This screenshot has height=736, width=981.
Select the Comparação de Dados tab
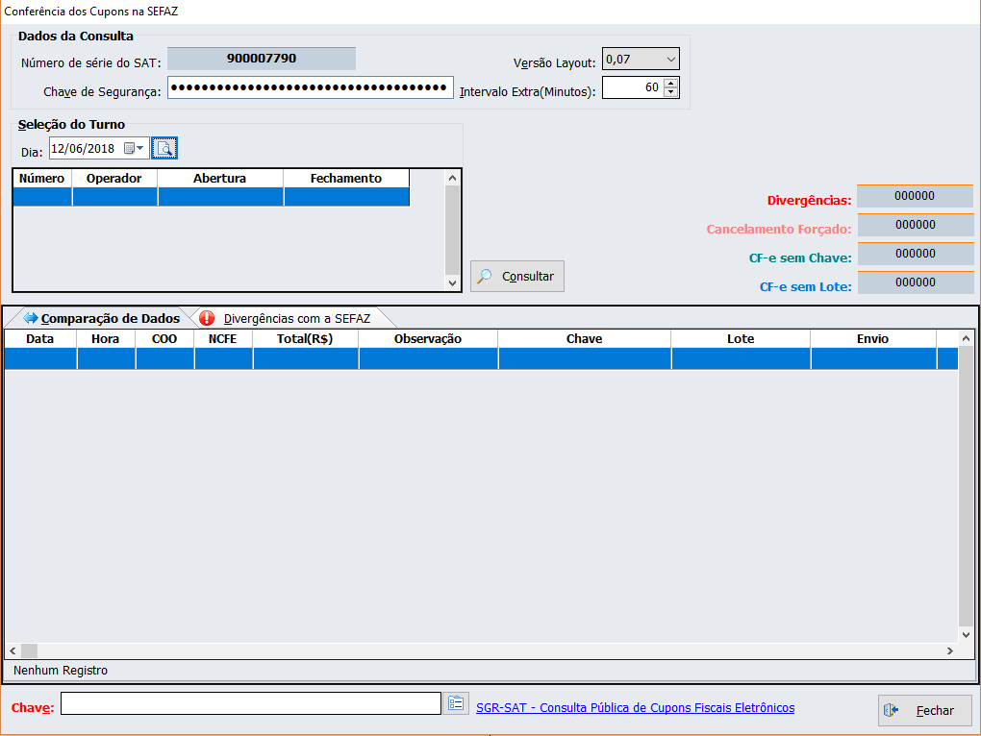[101, 318]
